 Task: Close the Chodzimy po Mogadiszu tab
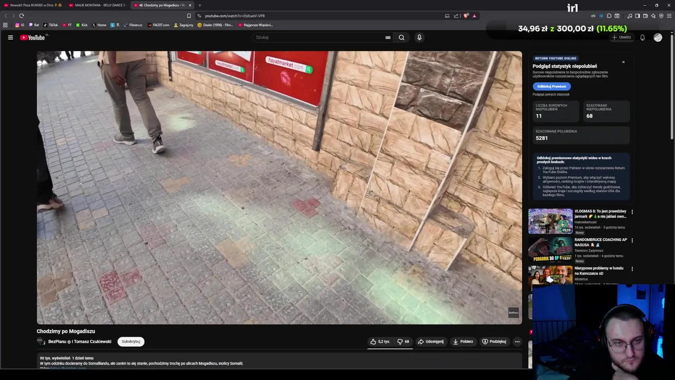(x=190, y=5)
